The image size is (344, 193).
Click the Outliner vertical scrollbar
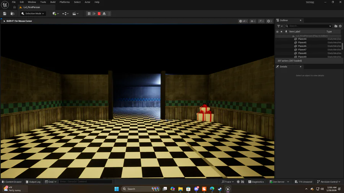pos(342,46)
